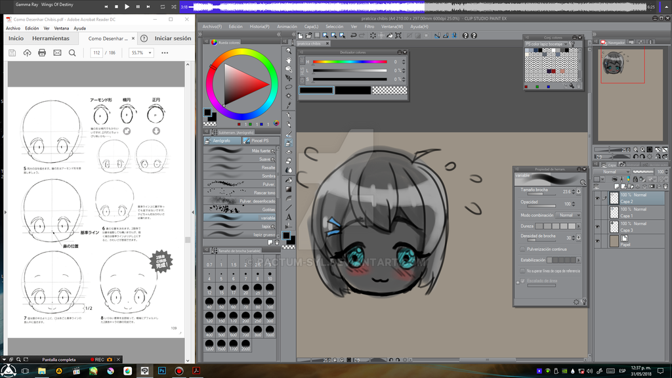The image size is (672, 378).
Task: Select the Zoom magnifier tool in Clip Studio
Action: coord(289,51)
